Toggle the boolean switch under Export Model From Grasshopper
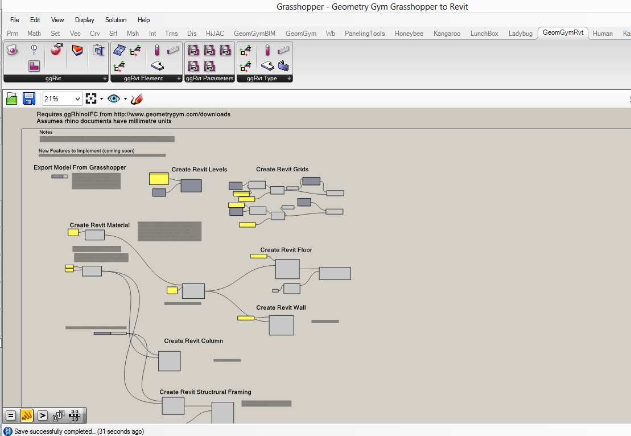631x436 pixels. (60, 176)
